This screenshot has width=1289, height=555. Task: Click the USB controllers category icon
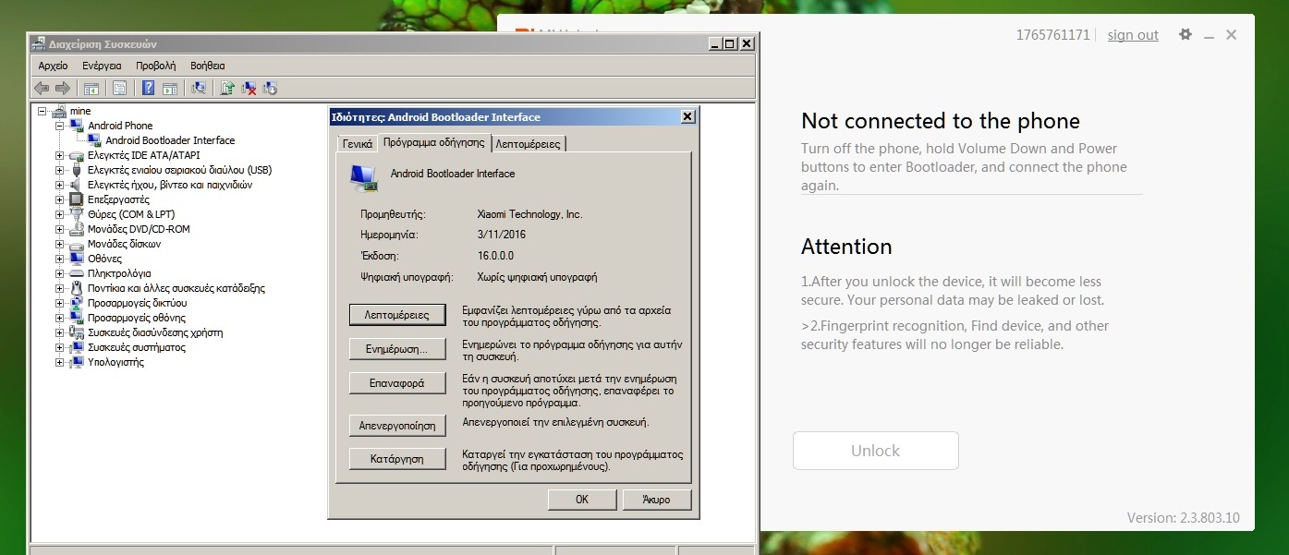(x=77, y=170)
